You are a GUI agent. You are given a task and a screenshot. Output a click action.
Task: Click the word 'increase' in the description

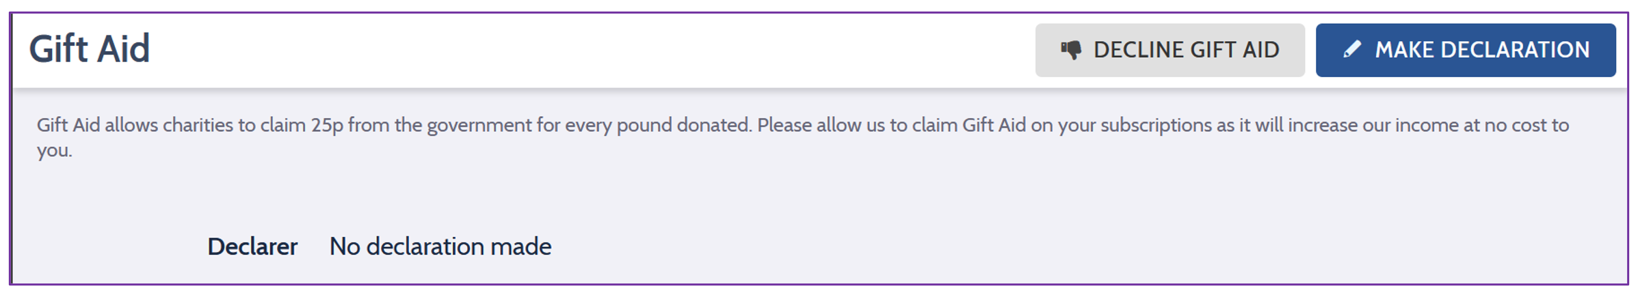pos(1322,126)
